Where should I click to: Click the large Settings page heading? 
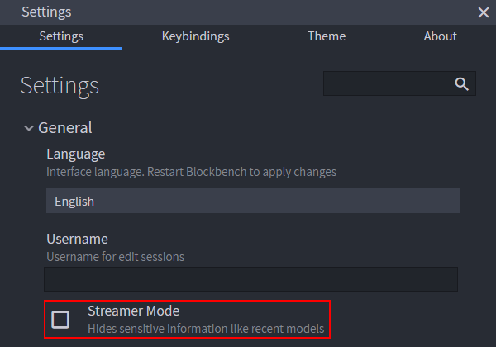point(60,85)
